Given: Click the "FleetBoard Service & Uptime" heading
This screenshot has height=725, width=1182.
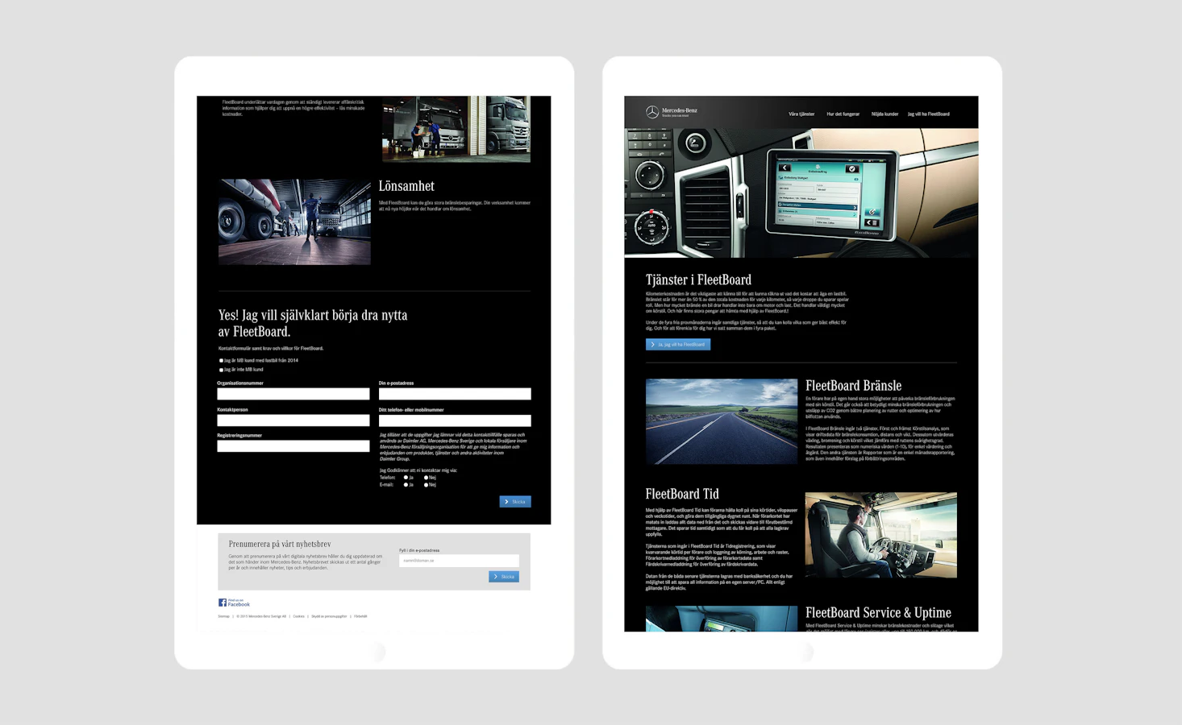Looking at the screenshot, I should point(878,613).
